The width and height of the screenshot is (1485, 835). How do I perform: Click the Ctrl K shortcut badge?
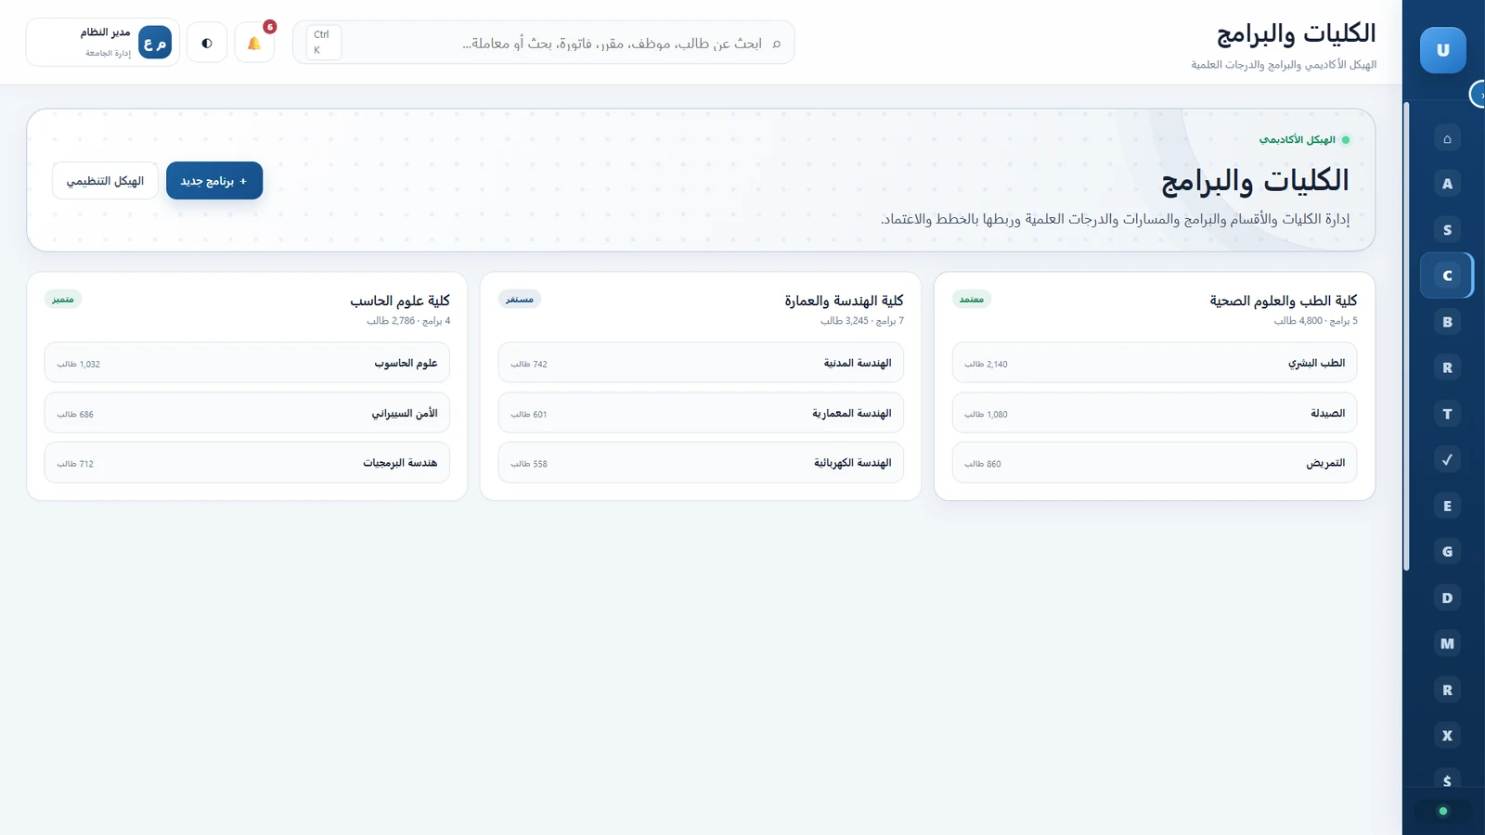(x=323, y=43)
